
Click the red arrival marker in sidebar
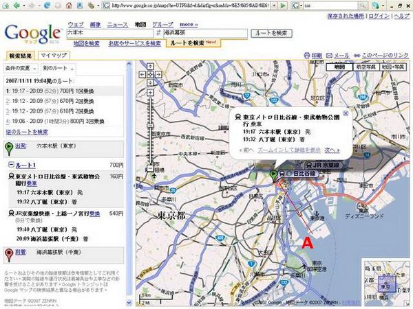point(9,255)
